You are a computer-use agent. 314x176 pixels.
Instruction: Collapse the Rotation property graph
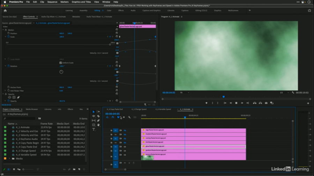coord(5,66)
